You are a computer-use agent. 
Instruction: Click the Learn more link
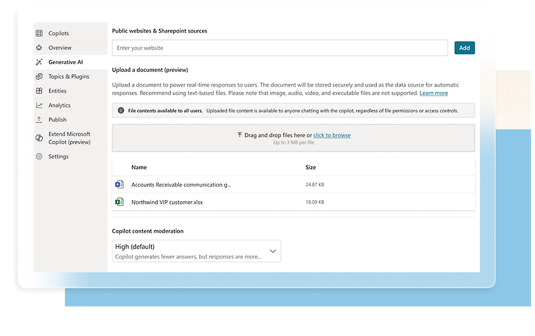tap(434, 93)
